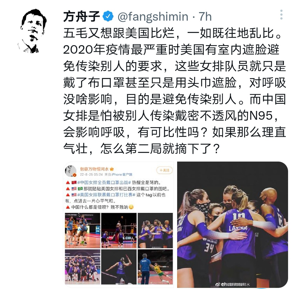Open the purple-jersey team huddle photo
298x289 pixels.
click(x=232, y=225)
